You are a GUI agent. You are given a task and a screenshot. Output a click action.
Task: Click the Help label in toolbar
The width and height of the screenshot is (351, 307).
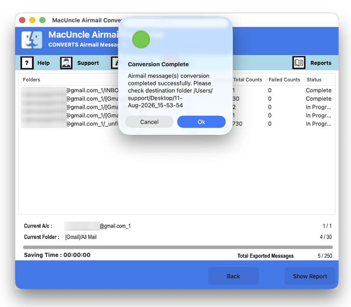[x=43, y=63]
